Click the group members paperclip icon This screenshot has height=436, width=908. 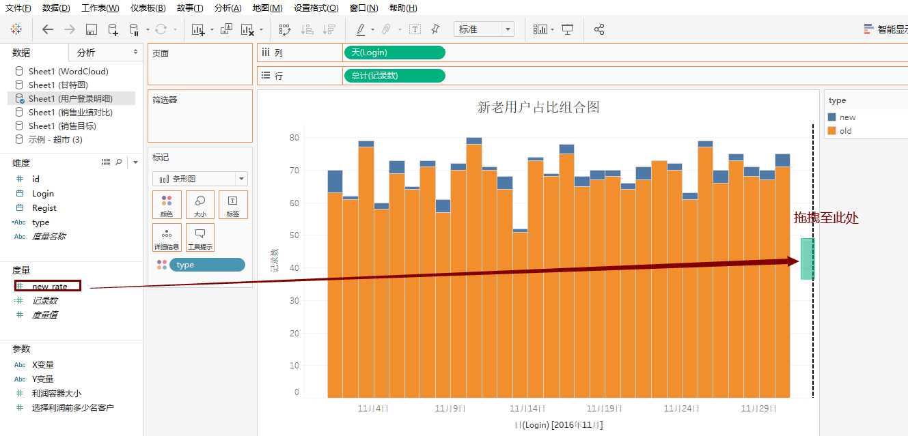click(385, 29)
